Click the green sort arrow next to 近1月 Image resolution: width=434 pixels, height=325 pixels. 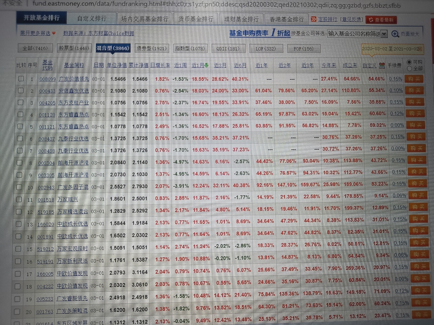pyautogui.click(x=206, y=65)
